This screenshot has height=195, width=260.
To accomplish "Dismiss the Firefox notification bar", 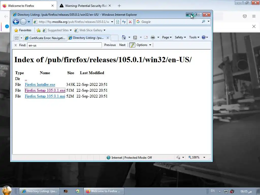I will click(x=254, y=26).
